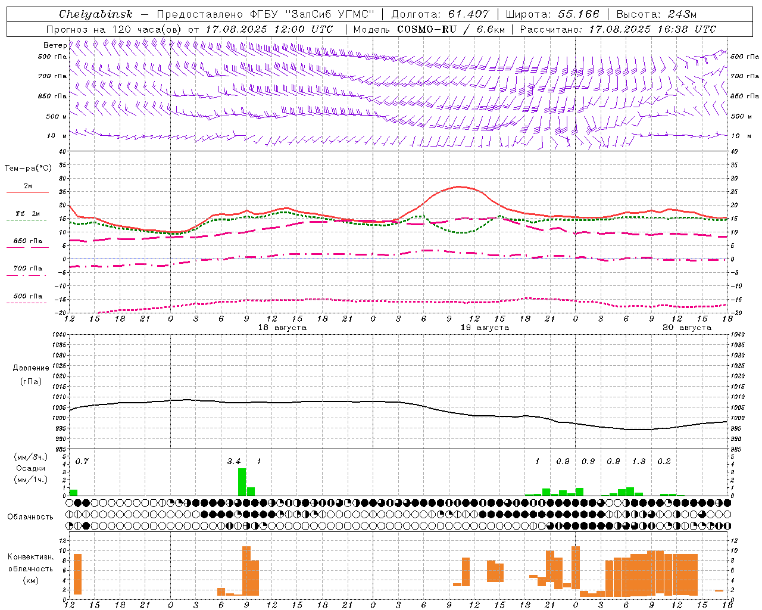Click the 20 августа date label
Screen dimensions: 762x610
coord(687,328)
